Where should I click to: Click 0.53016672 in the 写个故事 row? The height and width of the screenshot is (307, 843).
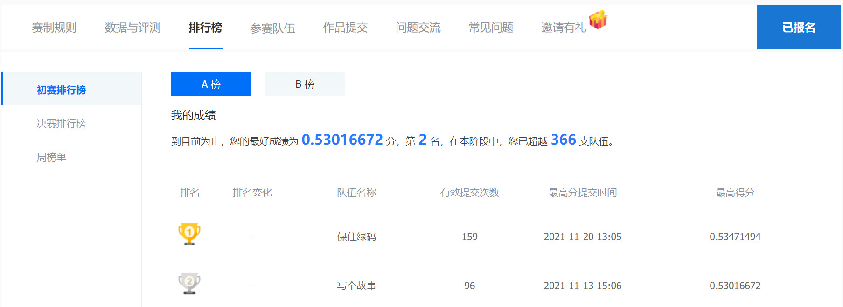tap(735, 286)
